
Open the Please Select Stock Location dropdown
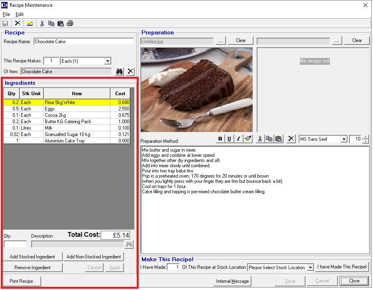click(310, 268)
